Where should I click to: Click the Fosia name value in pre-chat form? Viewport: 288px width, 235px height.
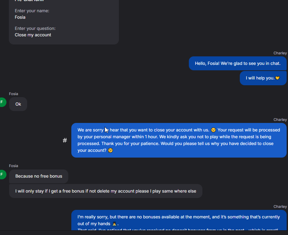tap(20, 17)
